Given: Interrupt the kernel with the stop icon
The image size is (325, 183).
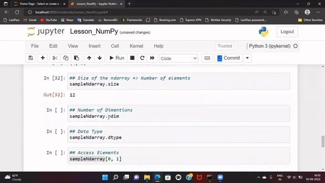Looking at the screenshot, I should 132,58.
